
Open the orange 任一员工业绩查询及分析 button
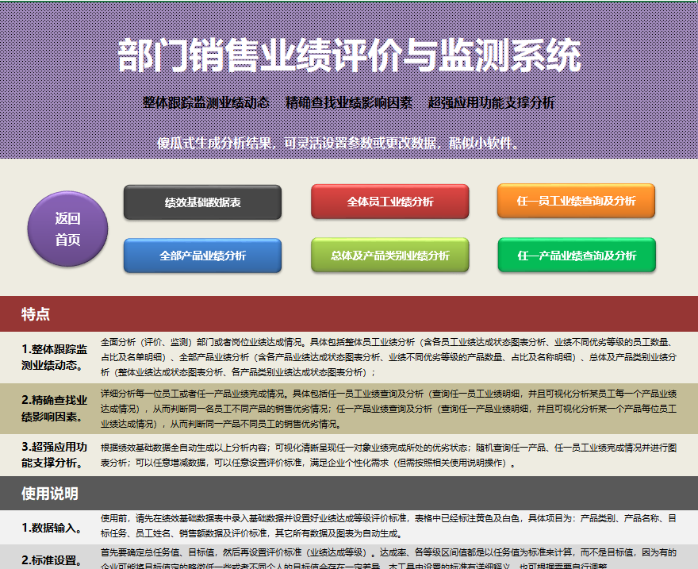(x=576, y=201)
